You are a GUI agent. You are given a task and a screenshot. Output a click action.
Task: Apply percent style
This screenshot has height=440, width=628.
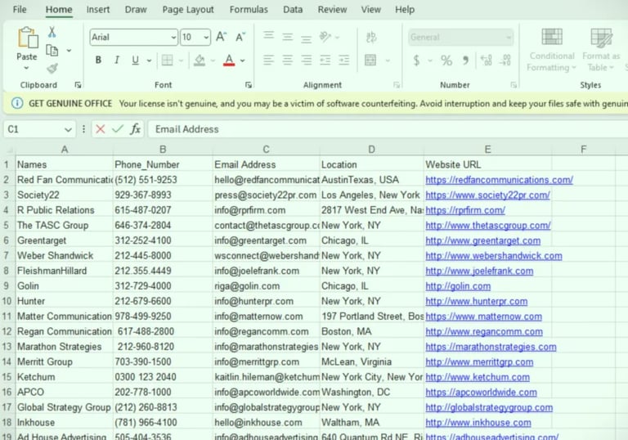click(446, 61)
